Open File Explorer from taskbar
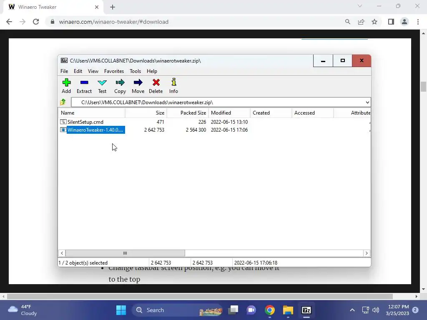This screenshot has width=427, height=320. (288, 310)
